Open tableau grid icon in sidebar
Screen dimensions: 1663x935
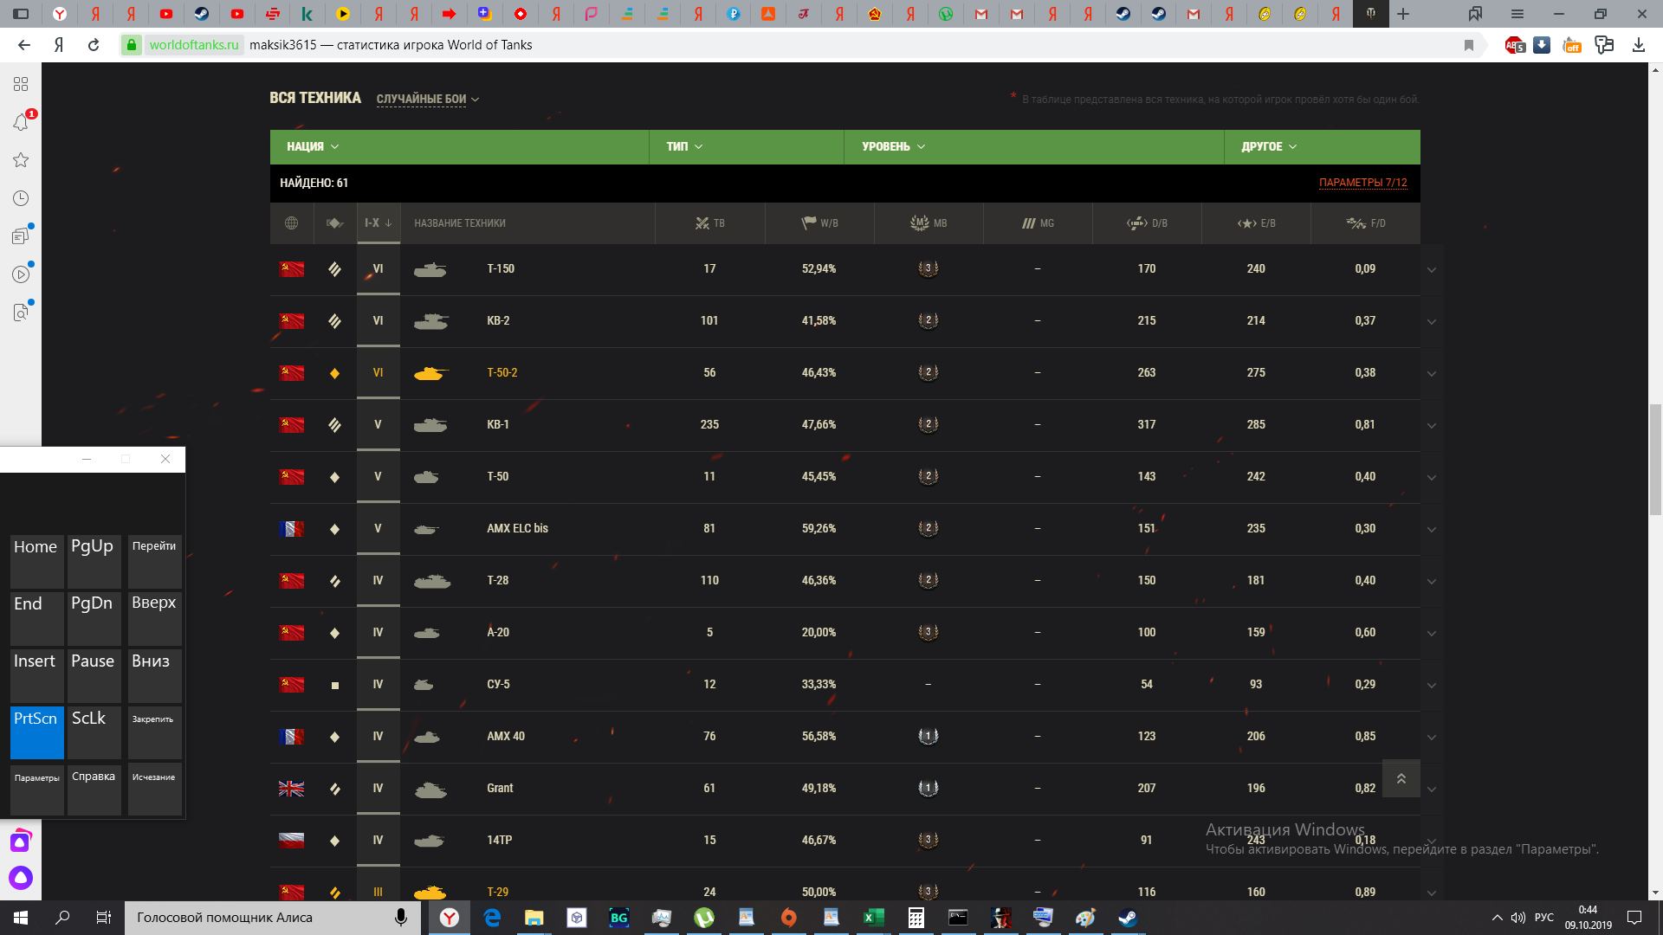pyautogui.click(x=21, y=84)
